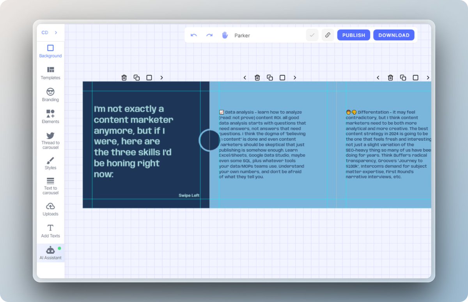468x302 pixels.
Task: Launch the AI Assistant
Action: click(x=50, y=253)
